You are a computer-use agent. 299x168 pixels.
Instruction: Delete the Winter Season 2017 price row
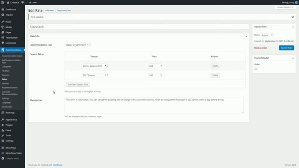215,66
